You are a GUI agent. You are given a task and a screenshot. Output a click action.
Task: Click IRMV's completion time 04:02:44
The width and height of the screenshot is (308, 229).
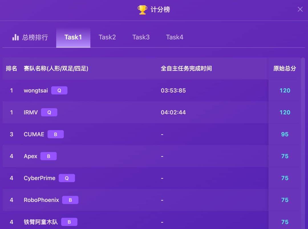pos(173,113)
